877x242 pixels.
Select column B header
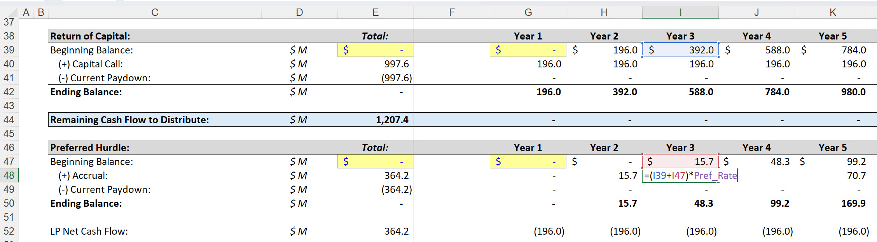coord(41,12)
